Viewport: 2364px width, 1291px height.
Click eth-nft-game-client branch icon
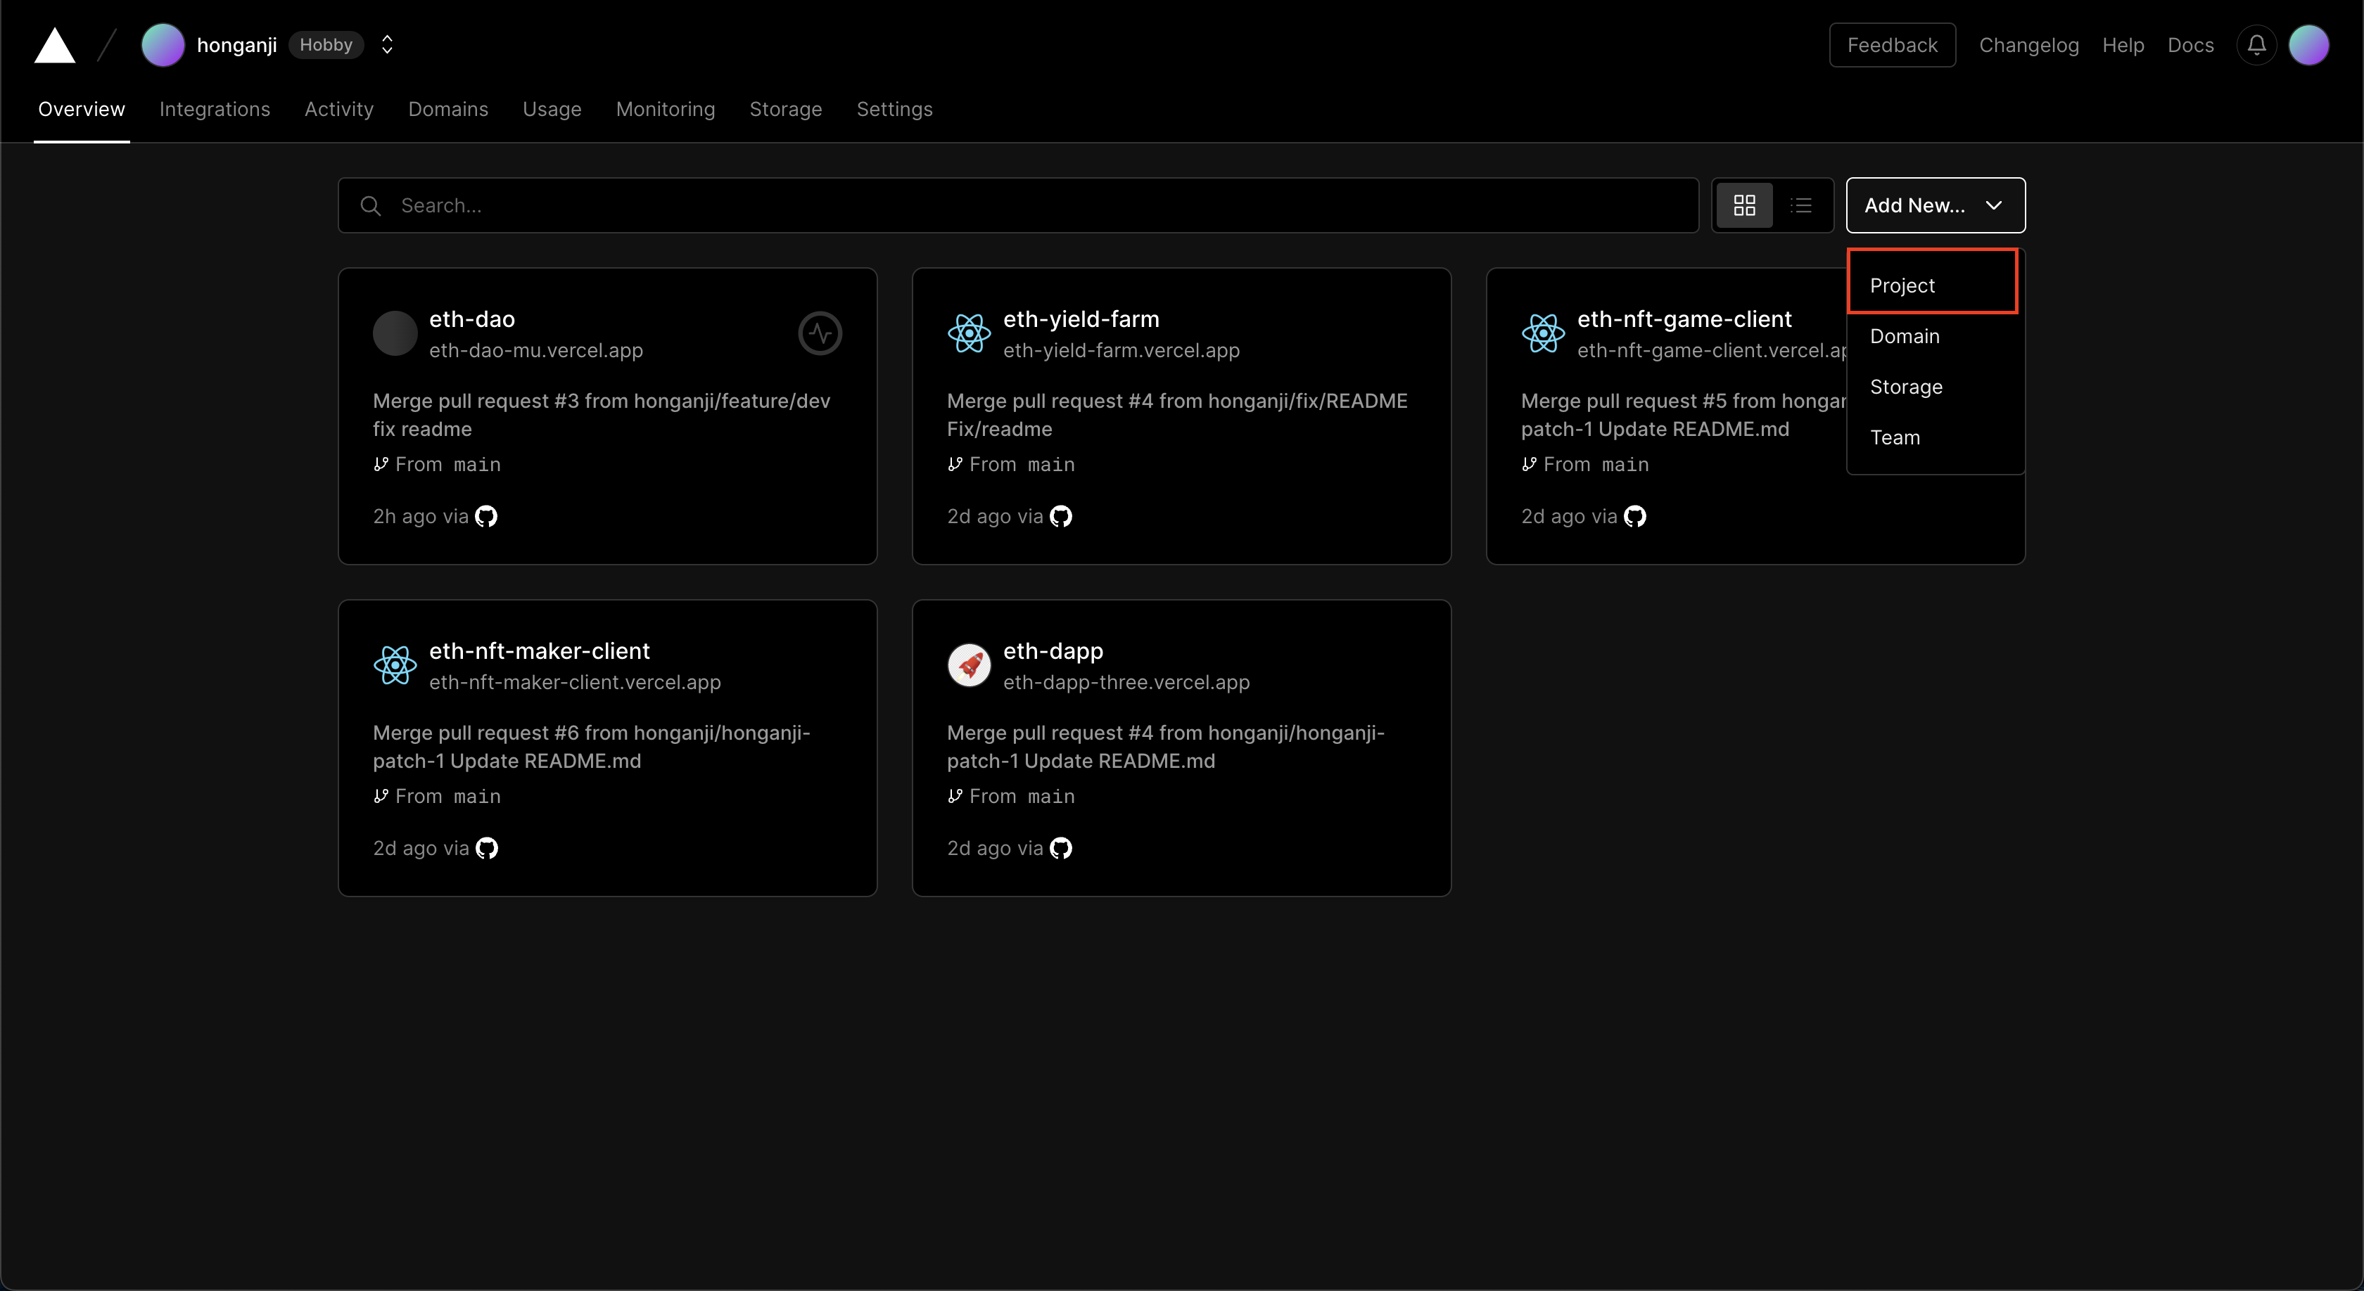click(x=1529, y=464)
